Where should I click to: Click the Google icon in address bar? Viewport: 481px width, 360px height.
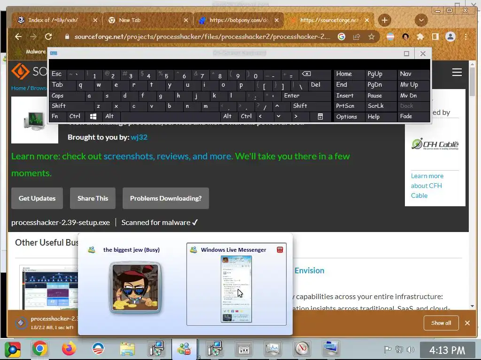[341, 37]
